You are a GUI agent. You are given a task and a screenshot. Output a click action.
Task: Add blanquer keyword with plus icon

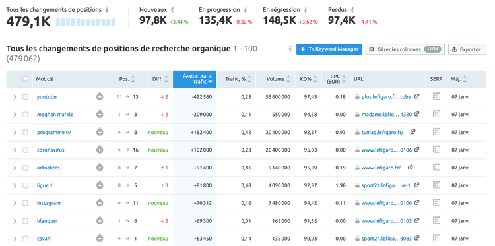click(x=100, y=220)
